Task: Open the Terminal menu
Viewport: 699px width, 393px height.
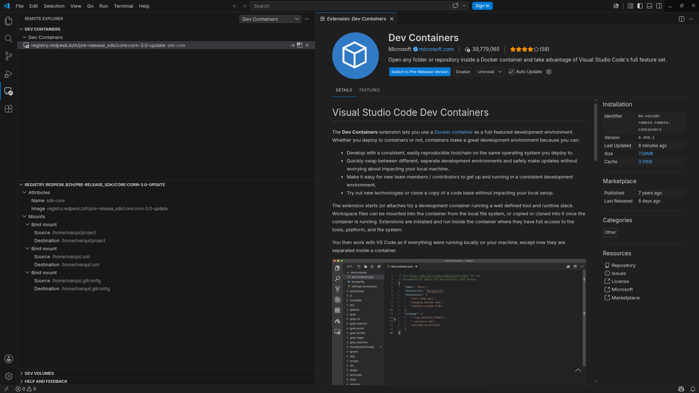Action: [123, 6]
